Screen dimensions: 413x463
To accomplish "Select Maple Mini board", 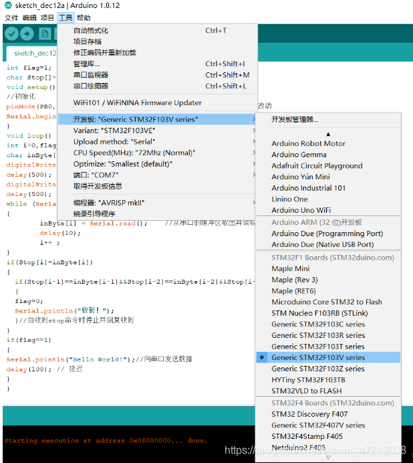I will click(x=328, y=269).
